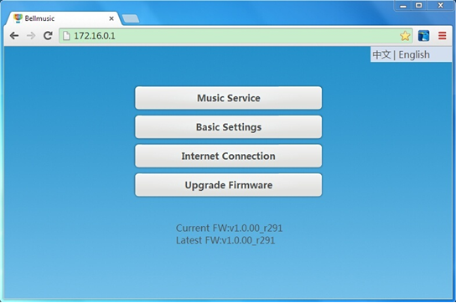Close the Bellmusic tab
This screenshot has height=303, width=456.
click(111, 18)
